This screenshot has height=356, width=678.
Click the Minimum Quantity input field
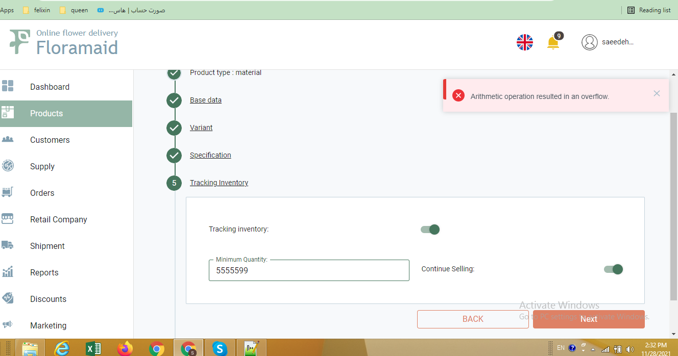(309, 271)
